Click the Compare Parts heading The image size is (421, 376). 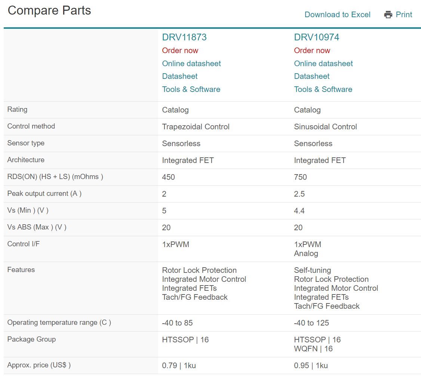click(49, 10)
